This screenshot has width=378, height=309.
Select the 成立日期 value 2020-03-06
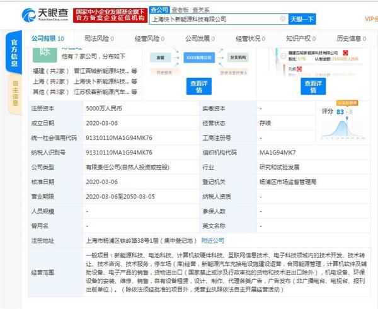[101, 123]
